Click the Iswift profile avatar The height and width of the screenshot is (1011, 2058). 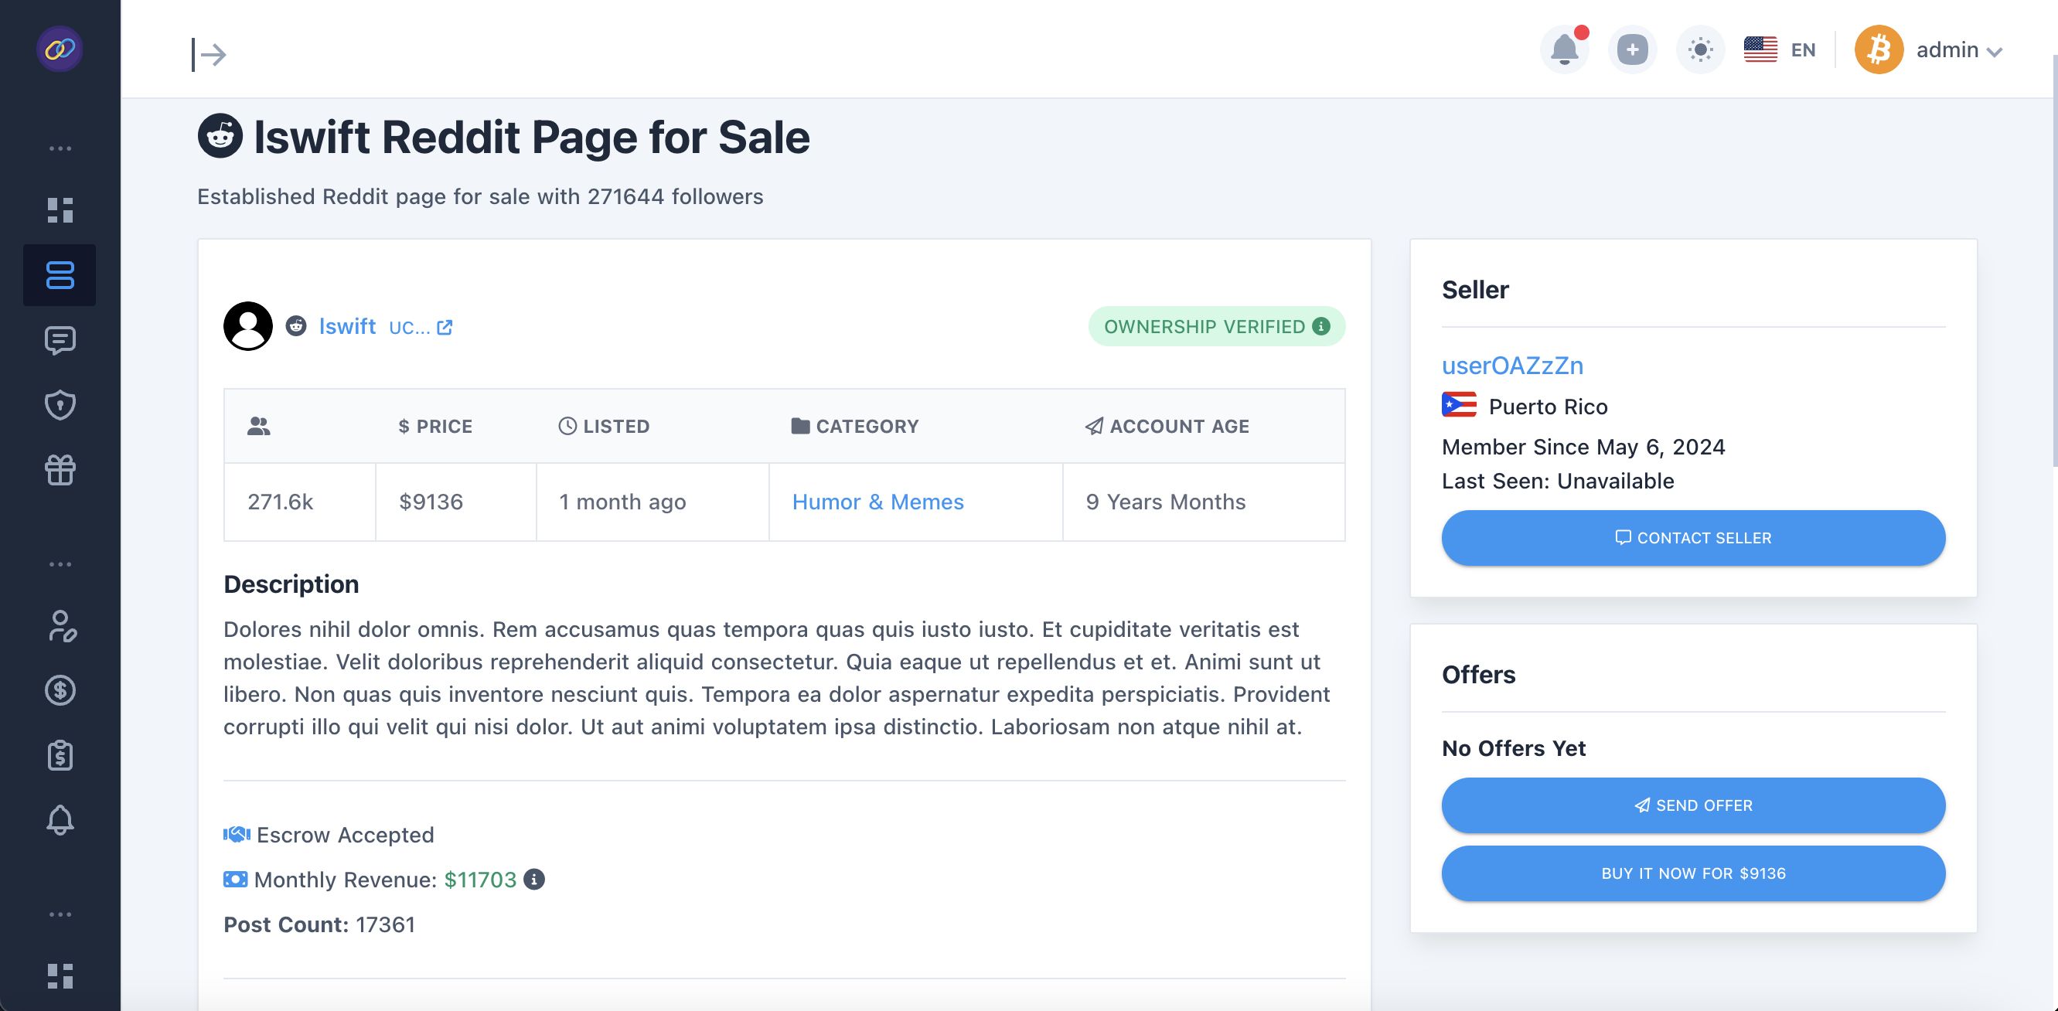[x=247, y=326]
